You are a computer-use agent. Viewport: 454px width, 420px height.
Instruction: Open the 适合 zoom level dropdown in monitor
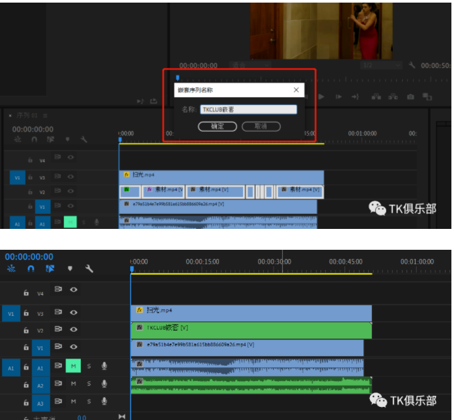click(x=250, y=65)
